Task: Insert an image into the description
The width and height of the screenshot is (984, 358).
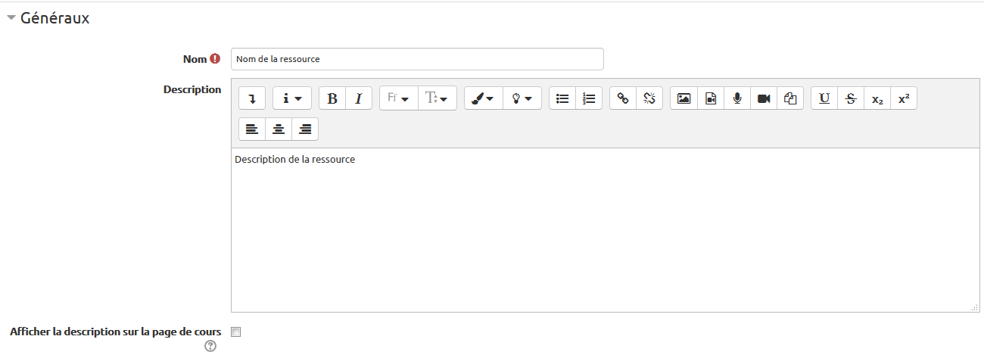Action: [x=684, y=98]
